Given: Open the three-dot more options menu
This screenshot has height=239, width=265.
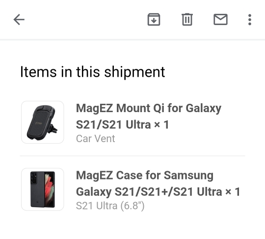Looking at the screenshot, I should pyautogui.click(x=250, y=20).
